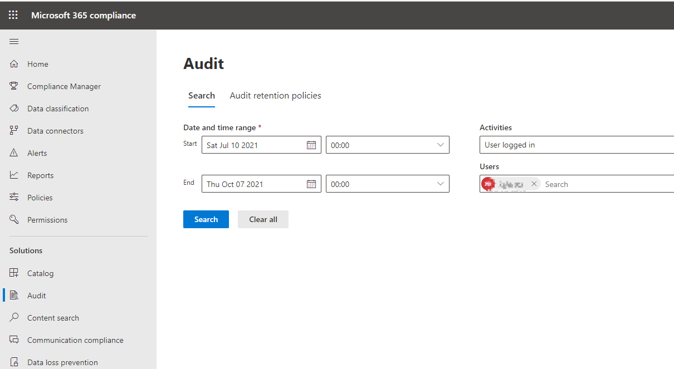Click the Content search magnifier icon

(14, 318)
